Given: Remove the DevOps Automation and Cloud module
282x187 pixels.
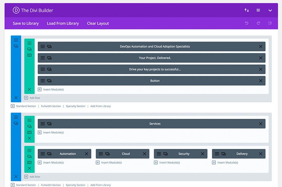Looking at the screenshot, I should pyautogui.click(x=260, y=47).
